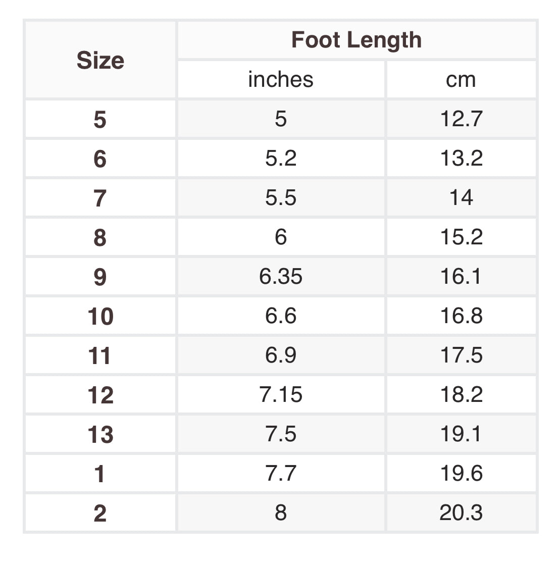The image size is (559, 565).
Task: Select the 7.15 inches value
Action: click(281, 394)
